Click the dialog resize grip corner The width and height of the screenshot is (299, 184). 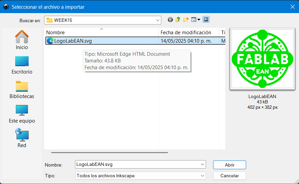tap(297, 182)
